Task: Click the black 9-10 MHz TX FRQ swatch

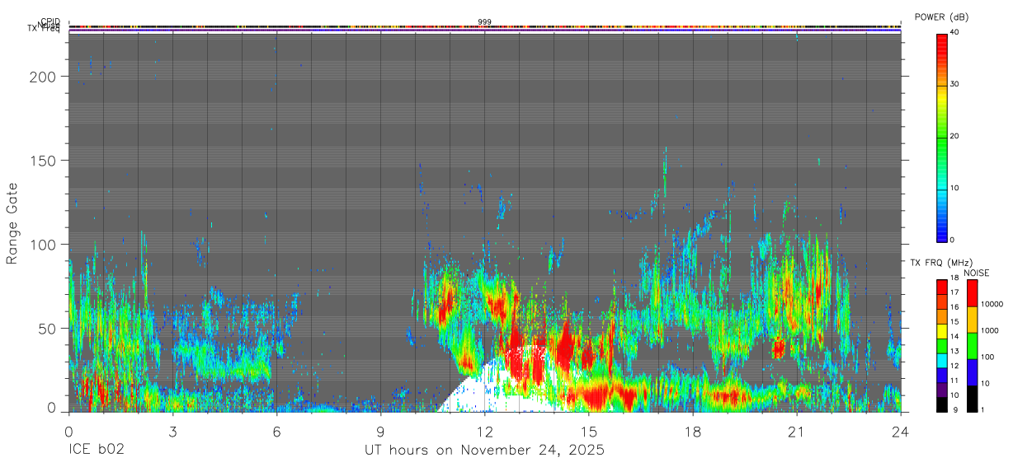Action: pyautogui.click(x=942, y=403)
